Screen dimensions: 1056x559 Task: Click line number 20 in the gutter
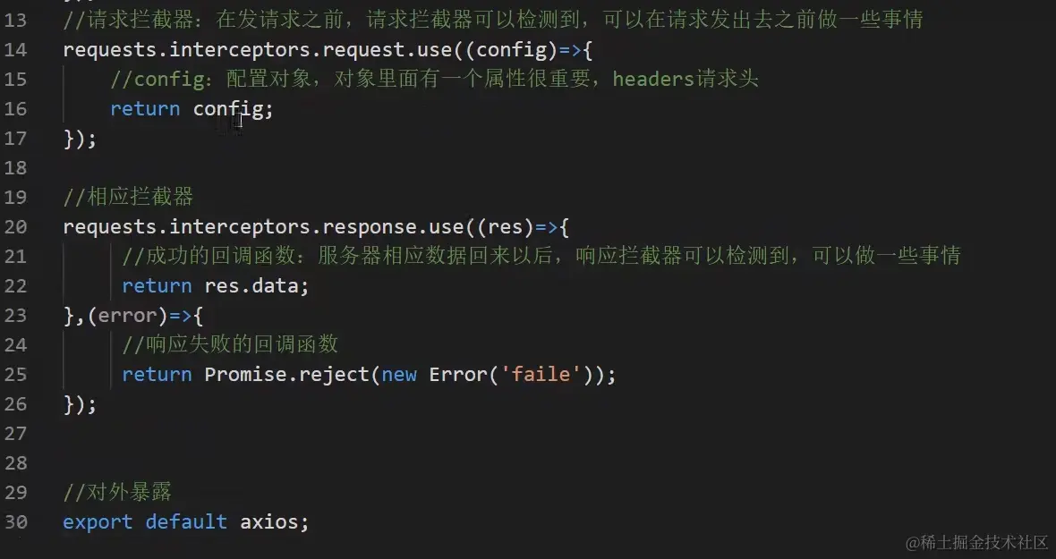pyautogui.click(x=16, y=226)
